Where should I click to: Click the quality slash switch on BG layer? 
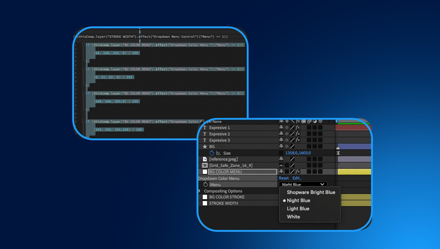click(293, 146)
